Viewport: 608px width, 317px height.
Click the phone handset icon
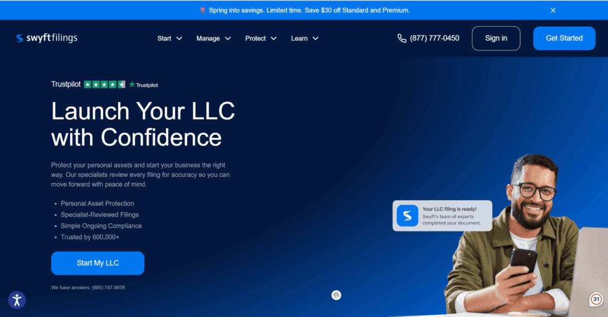tap(402, 39)
